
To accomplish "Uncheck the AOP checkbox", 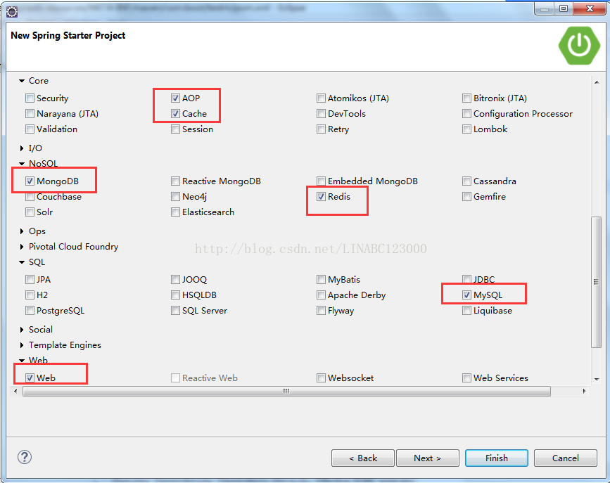I will (176, 98).
